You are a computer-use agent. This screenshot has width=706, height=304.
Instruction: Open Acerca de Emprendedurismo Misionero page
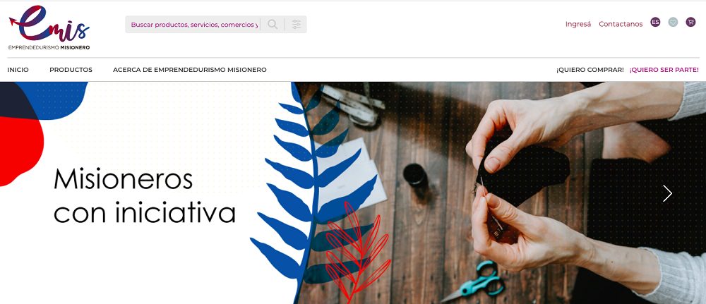(189, 70)
